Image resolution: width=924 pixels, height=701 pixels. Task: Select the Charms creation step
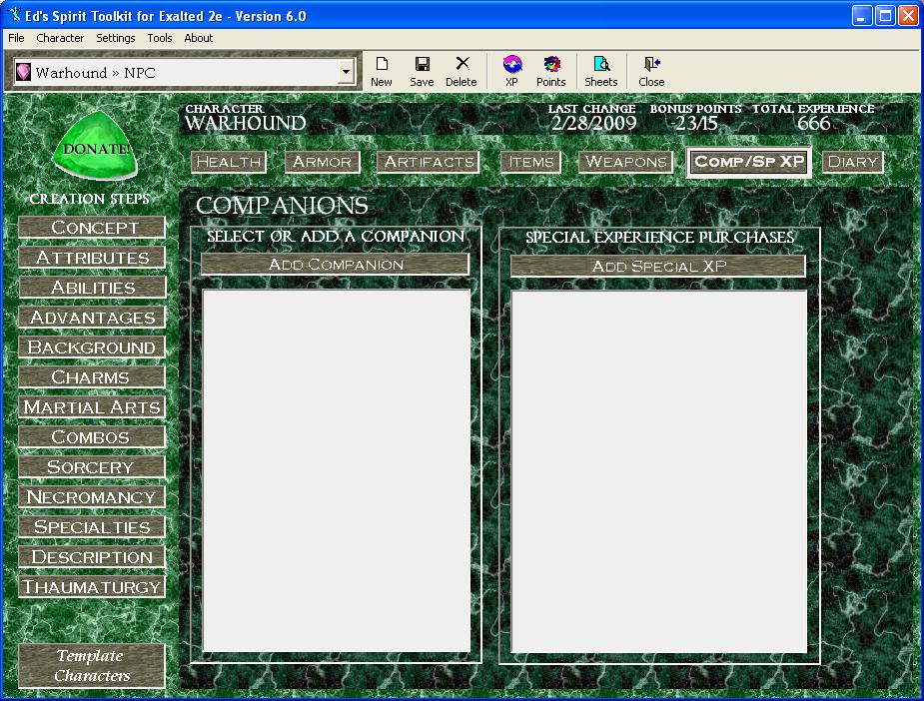pos(91,377)
